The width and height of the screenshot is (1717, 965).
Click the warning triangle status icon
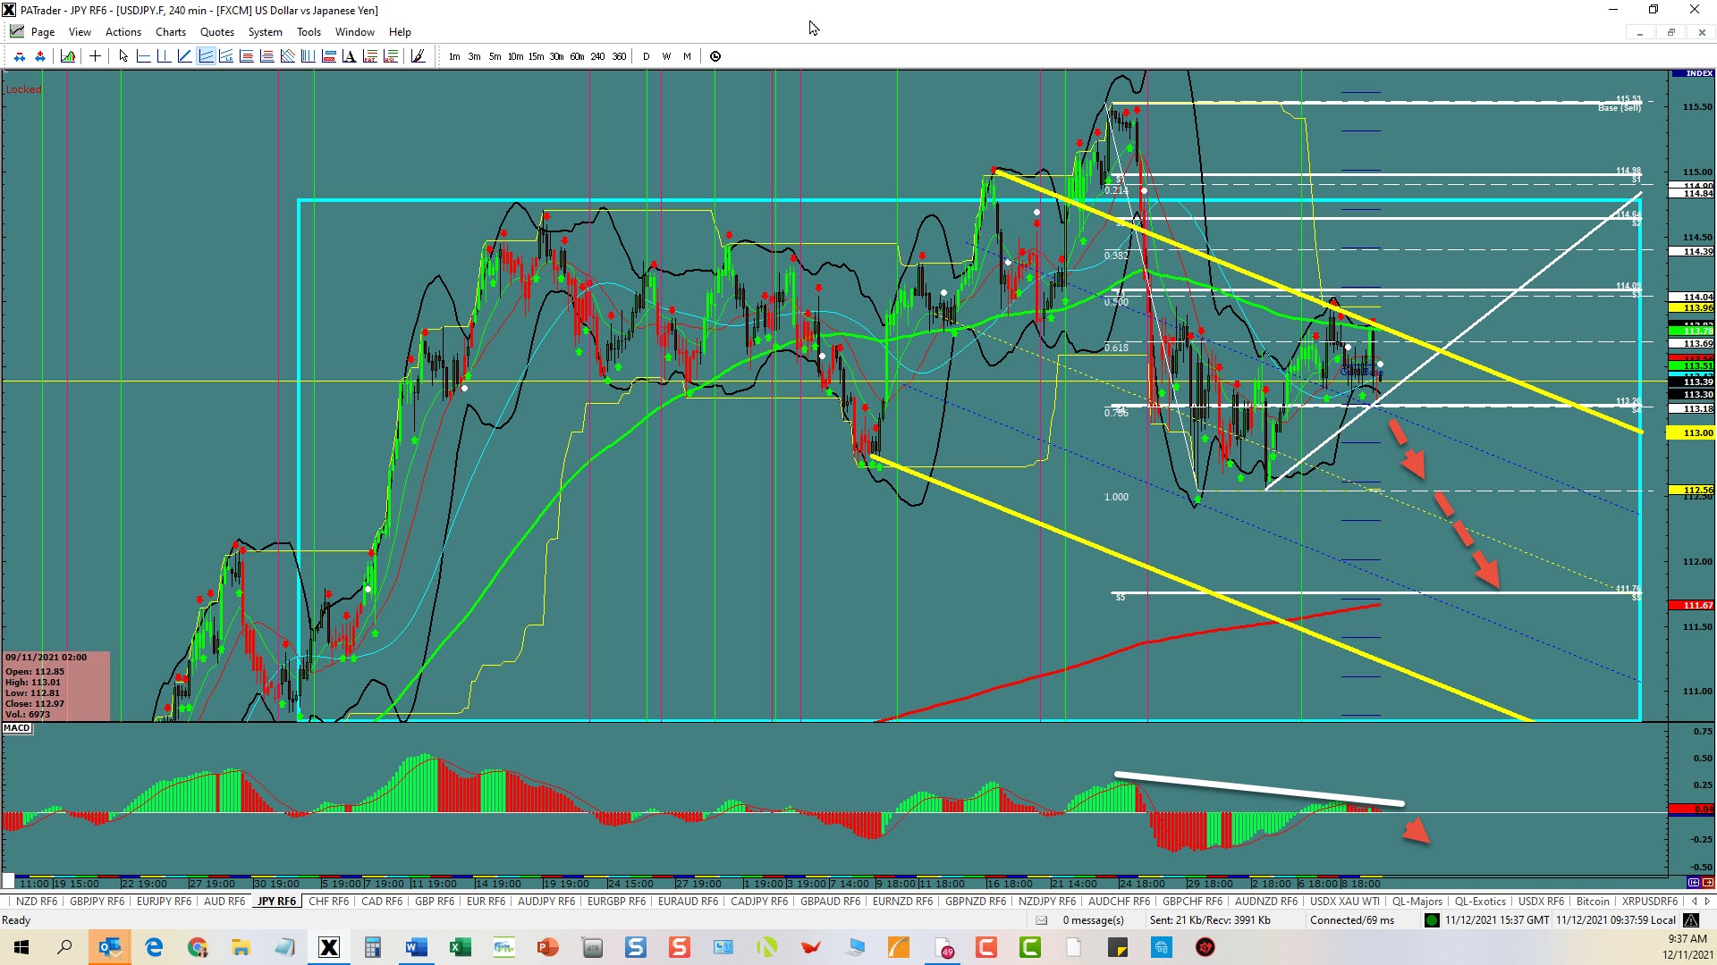pos(1691,920)
